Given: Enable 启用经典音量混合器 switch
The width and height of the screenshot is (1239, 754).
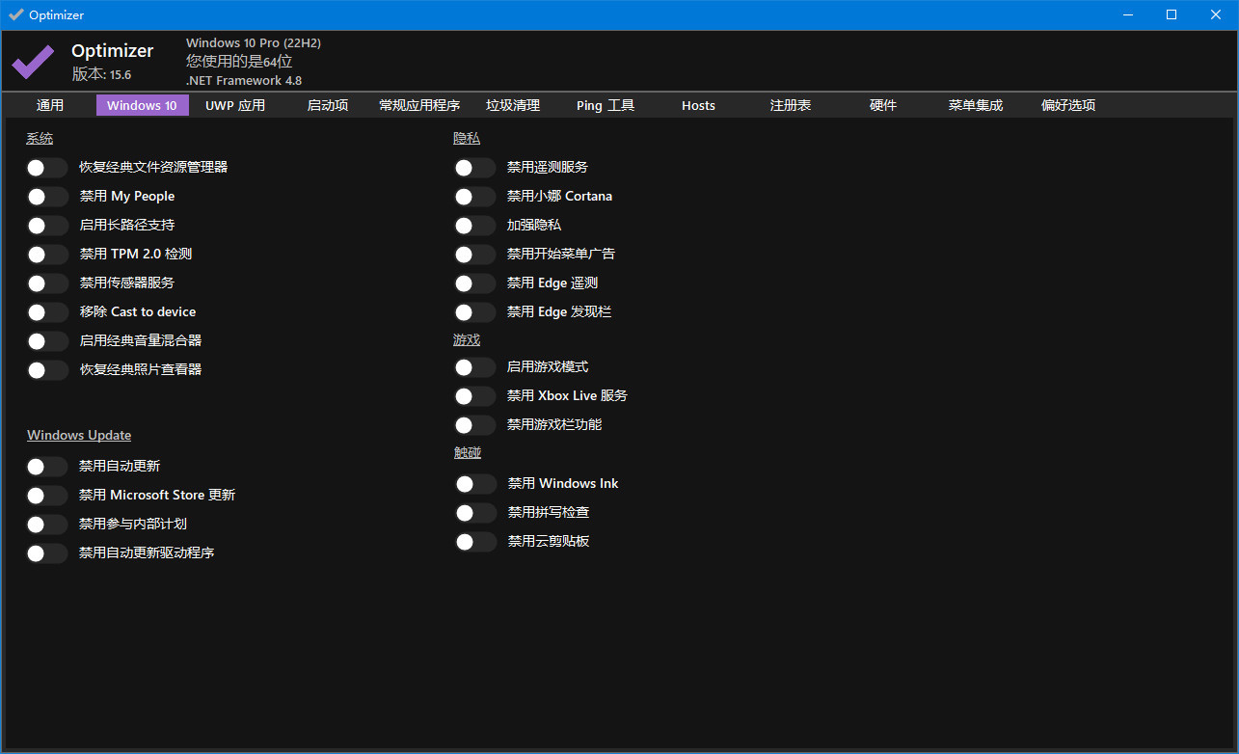Looking at the screenshot, I should (47, 341).
